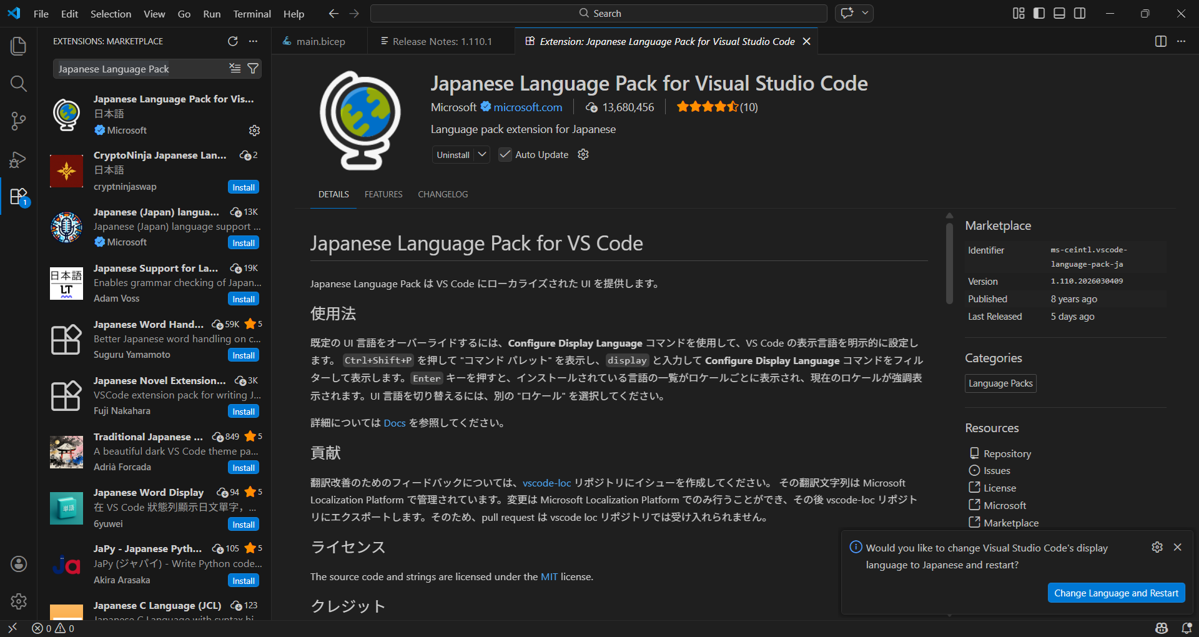Install the JaPy Japanese Python extension

(x=244, y=581)
